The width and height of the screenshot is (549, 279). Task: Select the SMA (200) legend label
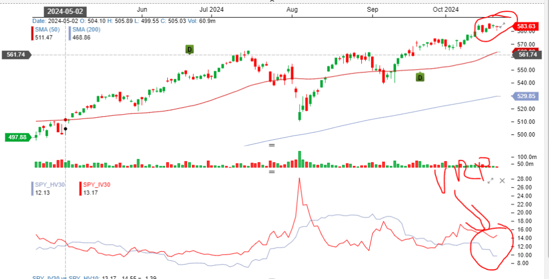point(86,29)
